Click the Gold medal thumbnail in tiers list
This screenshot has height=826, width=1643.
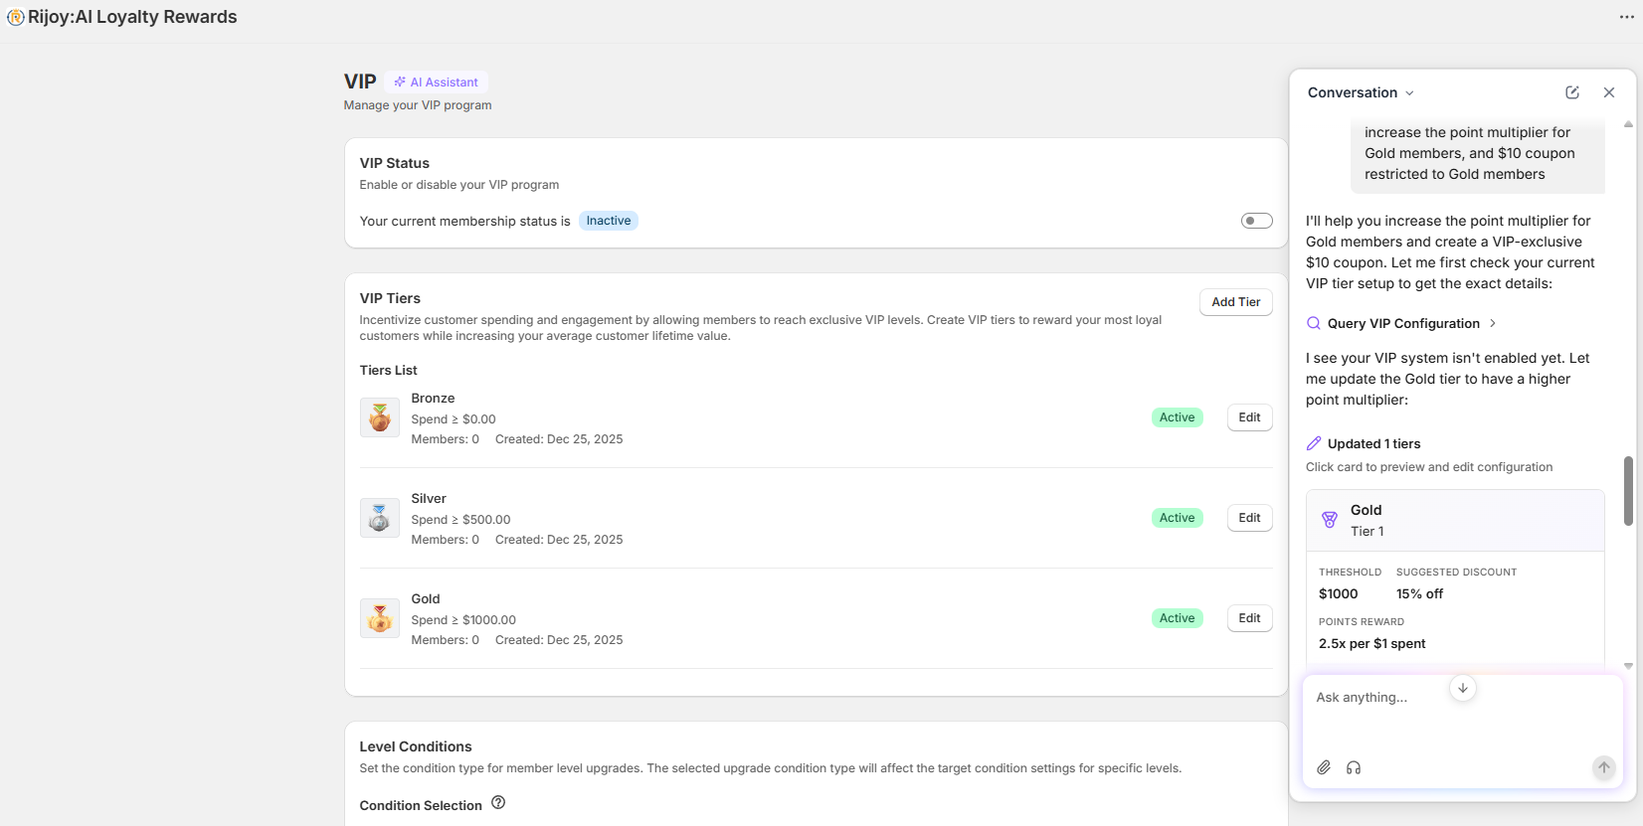380,618
